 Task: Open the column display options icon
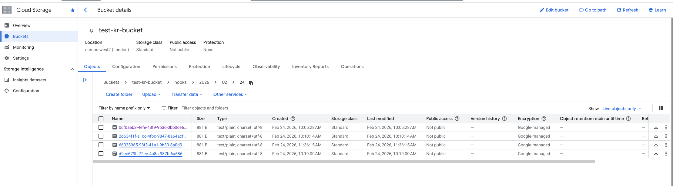661,108
